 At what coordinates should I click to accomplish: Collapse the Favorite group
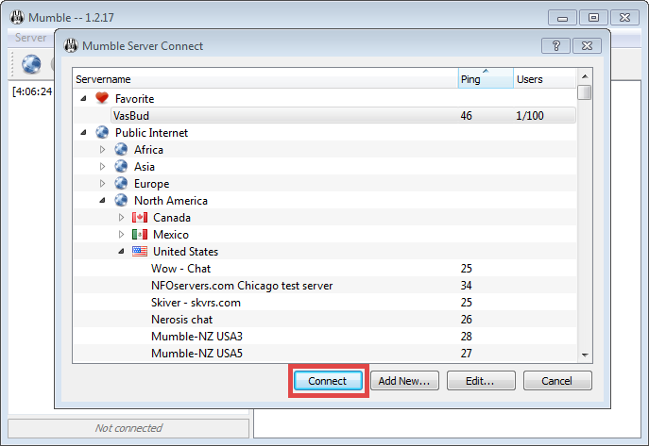click(83, 98)
